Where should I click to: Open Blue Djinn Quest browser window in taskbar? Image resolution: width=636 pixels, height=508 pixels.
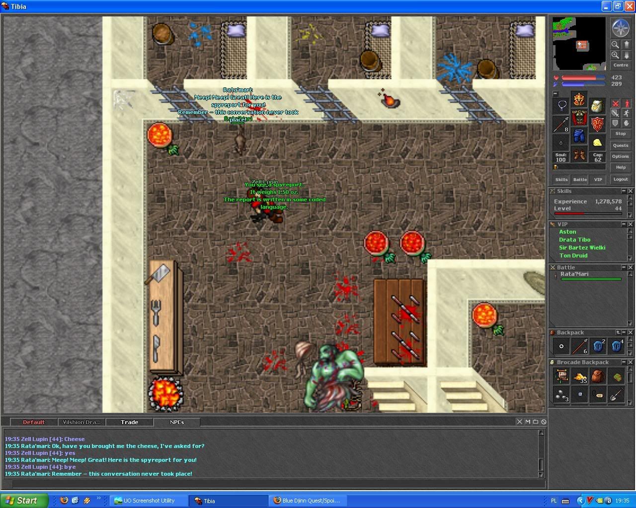(308, 501)
